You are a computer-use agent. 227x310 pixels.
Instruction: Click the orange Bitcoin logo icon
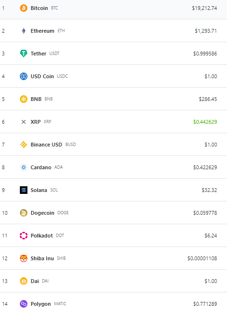click(x=24, y=8)
